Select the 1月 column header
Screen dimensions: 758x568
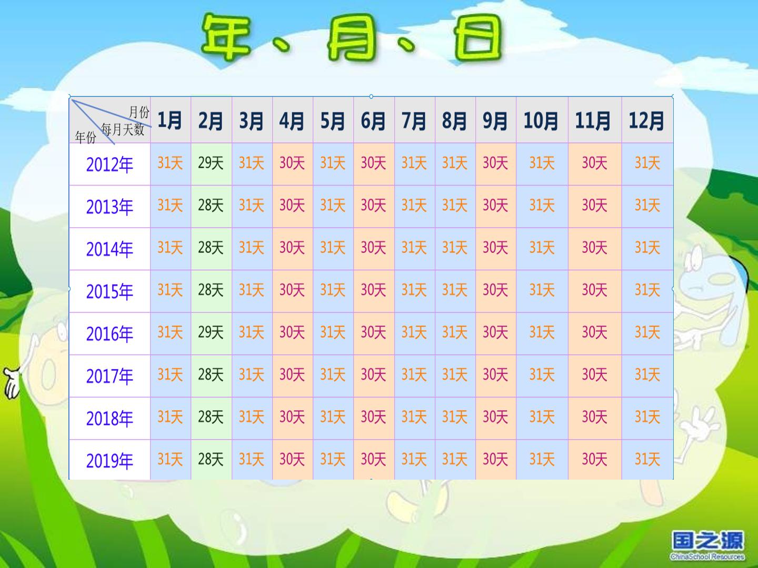(170, 120)
